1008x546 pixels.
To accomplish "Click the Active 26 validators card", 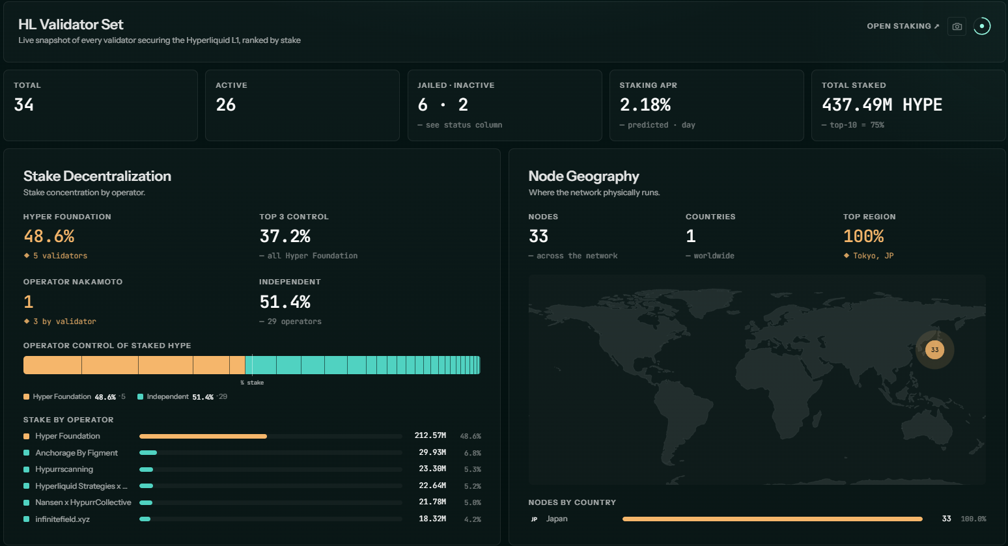I will (302, 105).
